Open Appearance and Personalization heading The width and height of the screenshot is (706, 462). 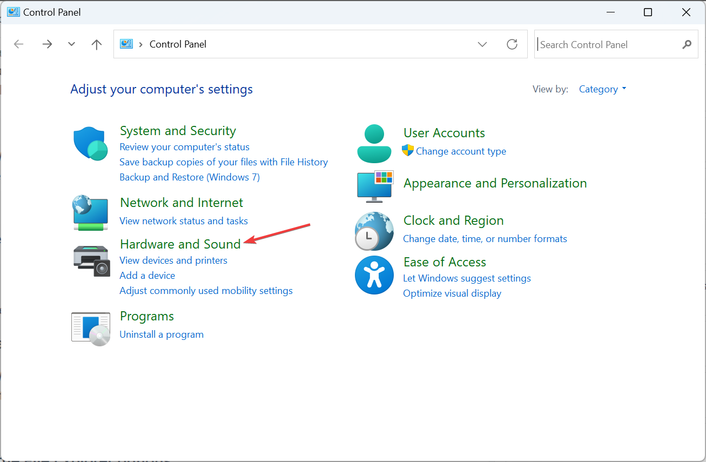click(495, 183)
